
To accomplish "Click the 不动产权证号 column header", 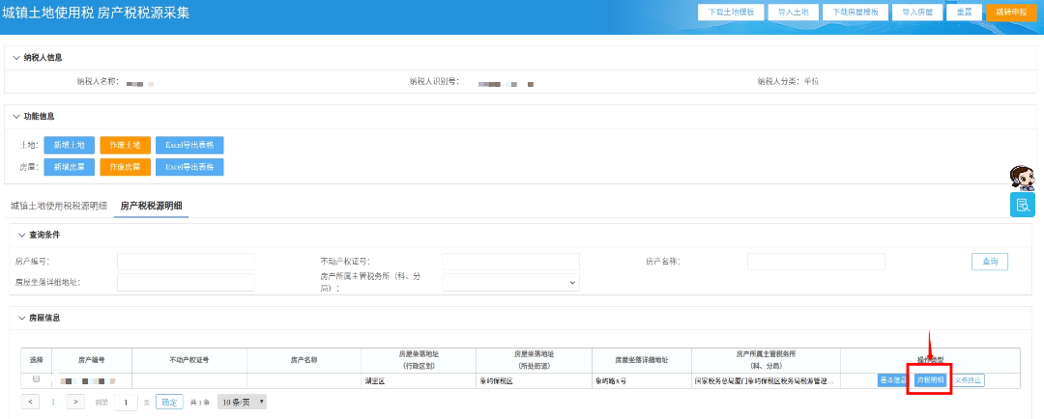I will [x=189, y=360].
